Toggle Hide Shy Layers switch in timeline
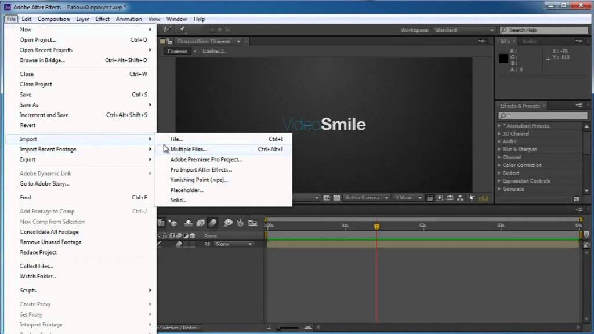Viewport: 594px width, 334px height. (x=189, y=223)
